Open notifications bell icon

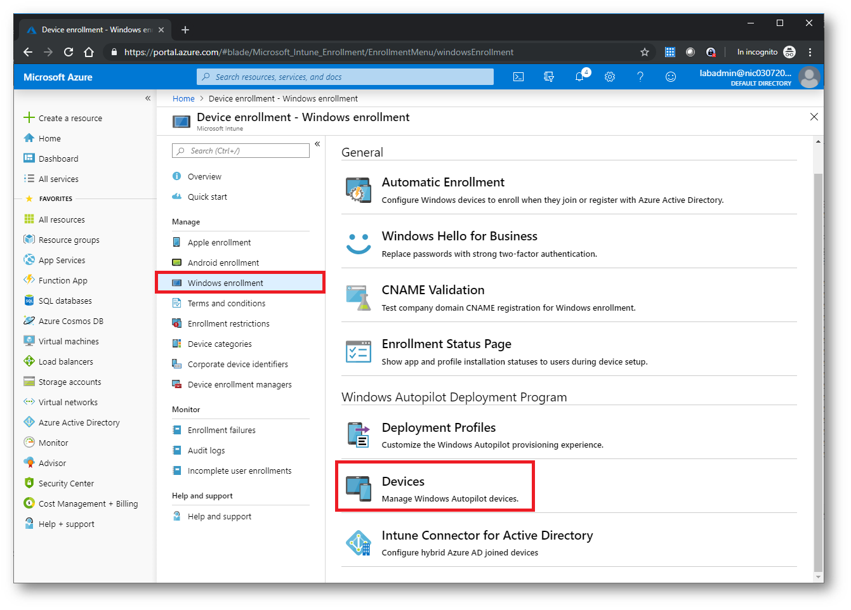click(x=579, y=77)
